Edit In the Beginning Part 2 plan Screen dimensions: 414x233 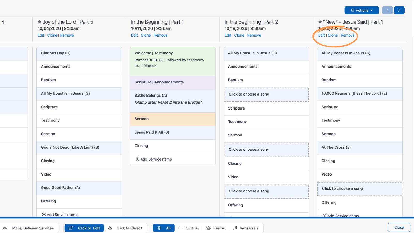coord(228,35)
